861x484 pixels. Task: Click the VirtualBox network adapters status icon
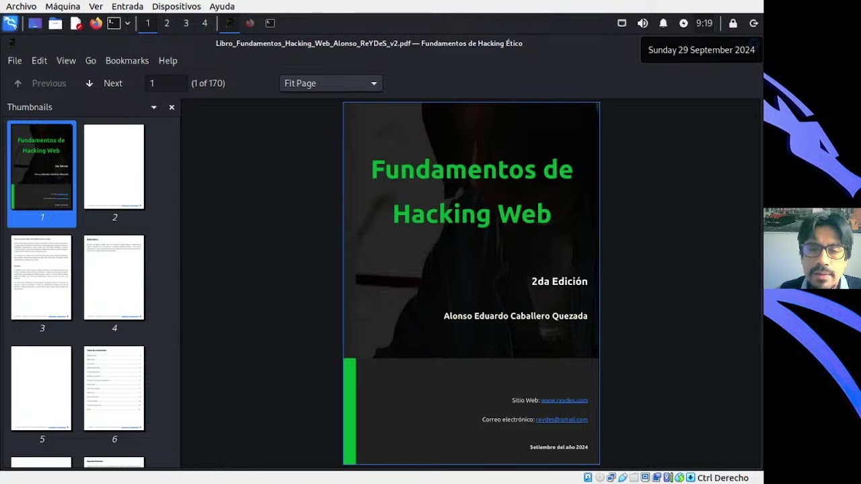(611, 477)
